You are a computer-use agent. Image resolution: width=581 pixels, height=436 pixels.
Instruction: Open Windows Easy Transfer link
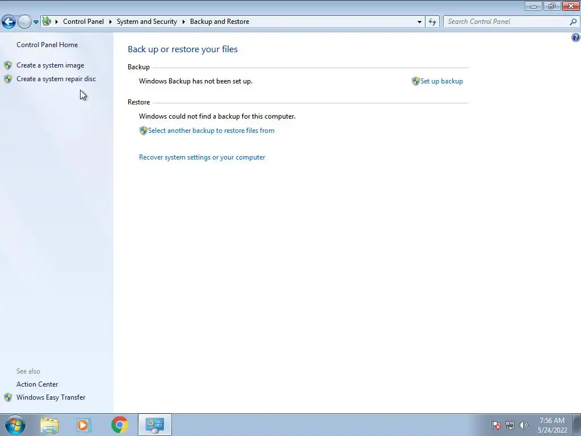(x=50, y=397)
